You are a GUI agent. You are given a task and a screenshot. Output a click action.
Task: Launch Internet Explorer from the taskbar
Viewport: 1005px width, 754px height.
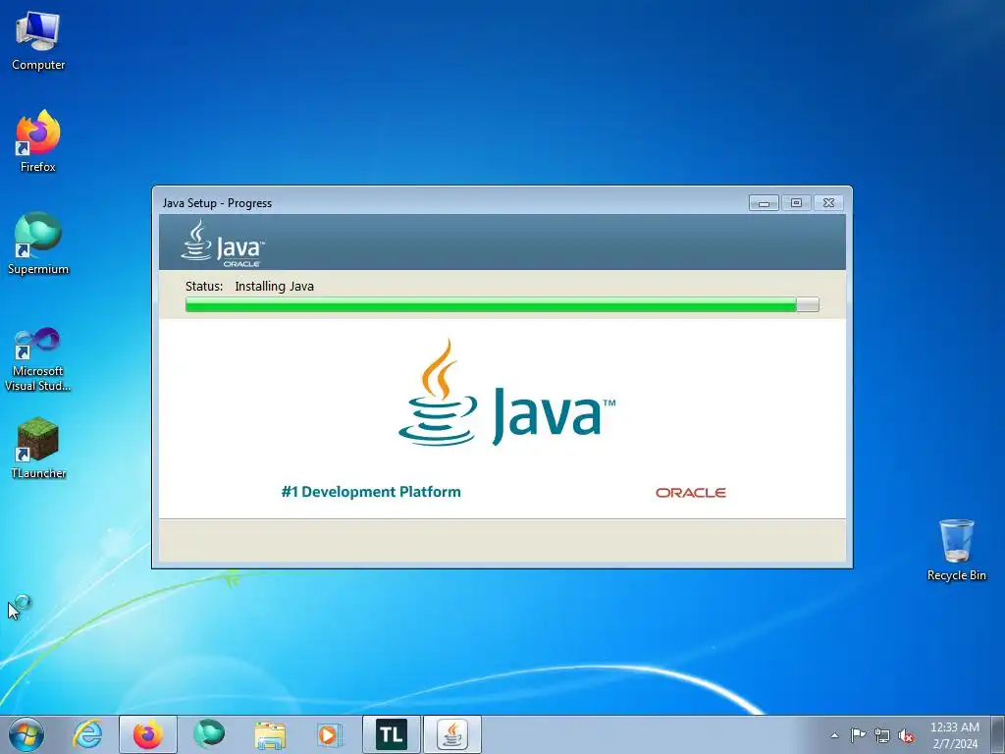[x=87, y=734]
